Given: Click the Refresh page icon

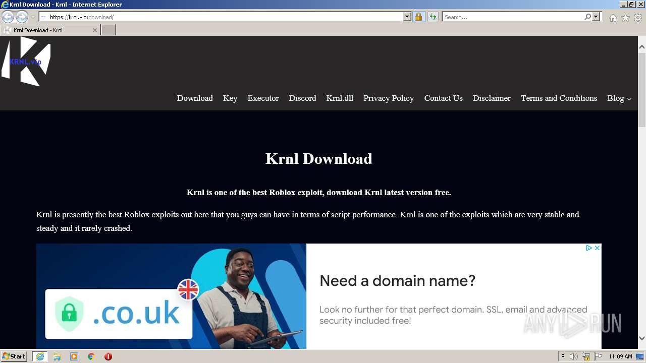Looking at the screenshot, I should tap(433, 17).
